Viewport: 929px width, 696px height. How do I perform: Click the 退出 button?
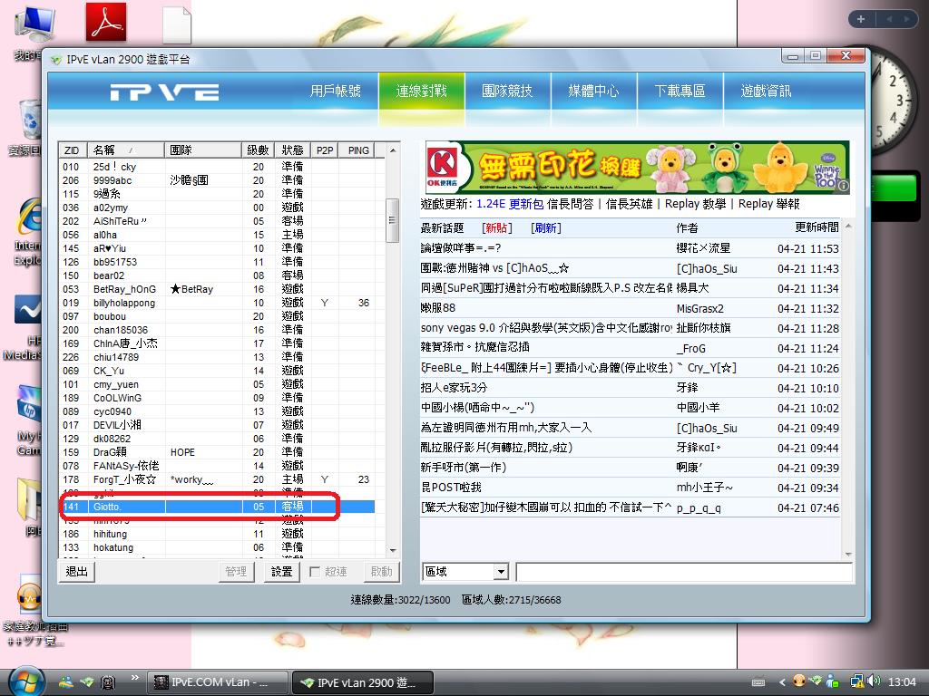pyautogui.click(x=77, y=572)
